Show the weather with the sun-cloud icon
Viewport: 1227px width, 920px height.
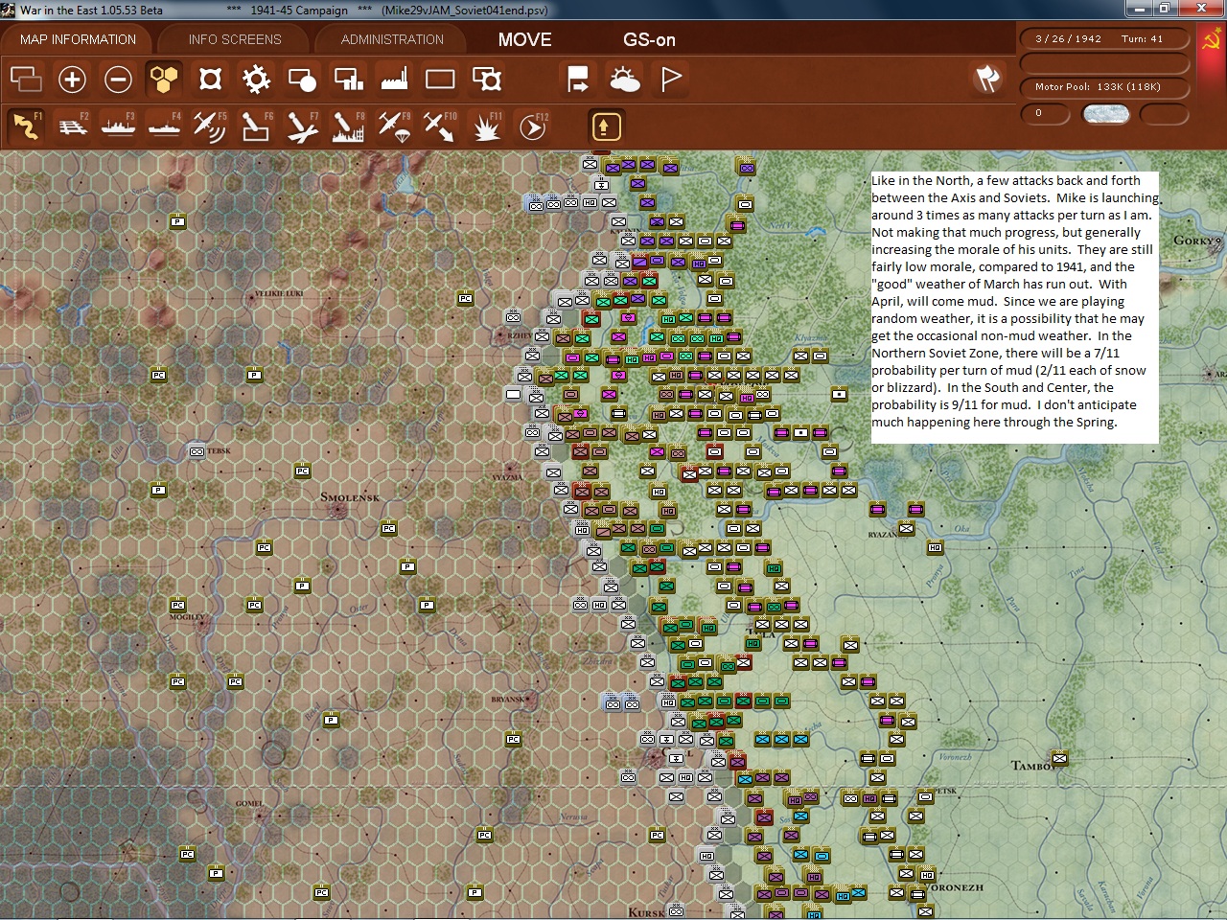coord(624,79)
